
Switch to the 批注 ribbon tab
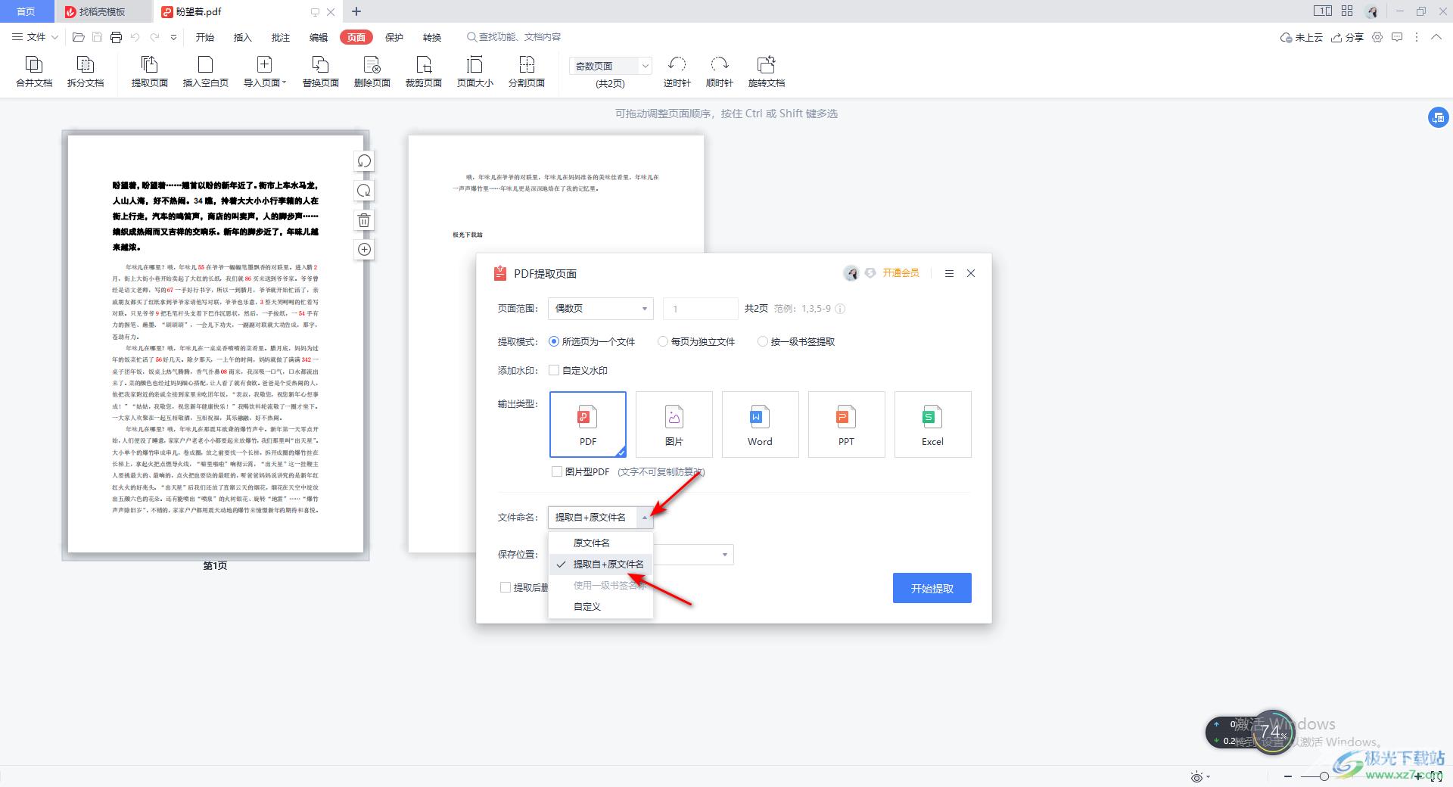tap(281, 37)
